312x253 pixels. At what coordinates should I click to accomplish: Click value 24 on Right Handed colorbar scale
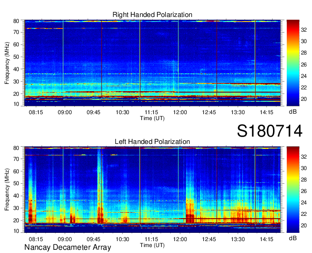[x=304, y=76]
